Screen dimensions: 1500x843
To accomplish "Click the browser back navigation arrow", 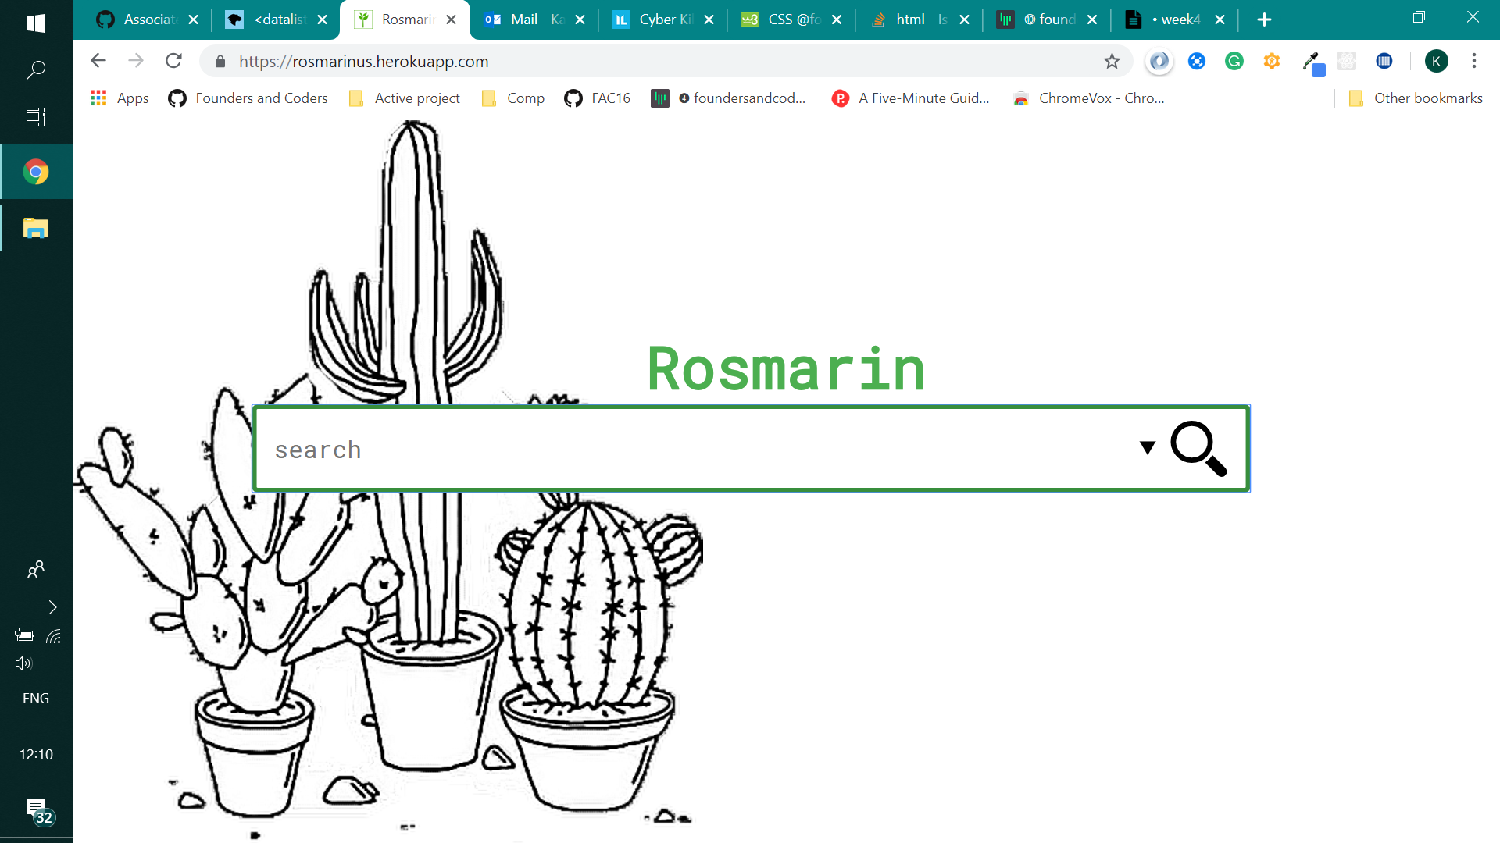I will click(x=98, y=61).
